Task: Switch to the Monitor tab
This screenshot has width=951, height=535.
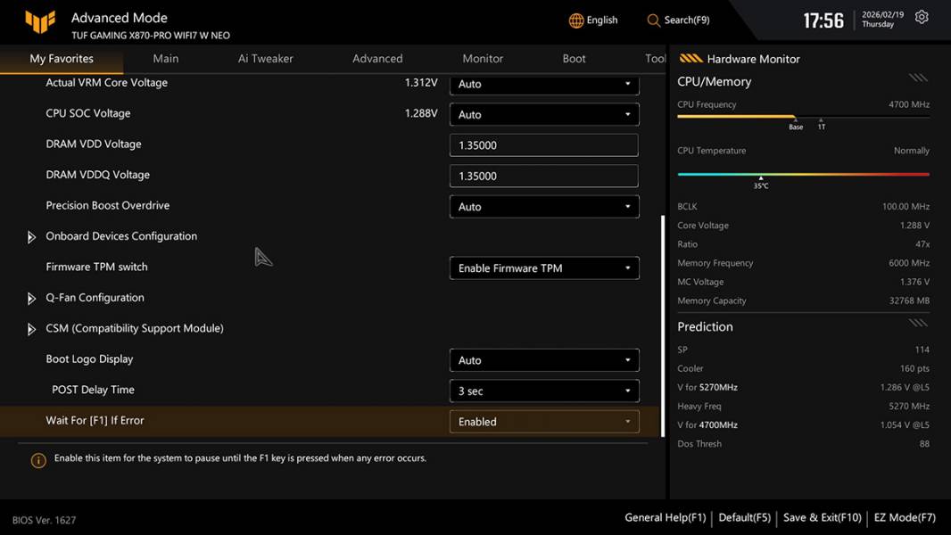Action: [x=483, y=59]
